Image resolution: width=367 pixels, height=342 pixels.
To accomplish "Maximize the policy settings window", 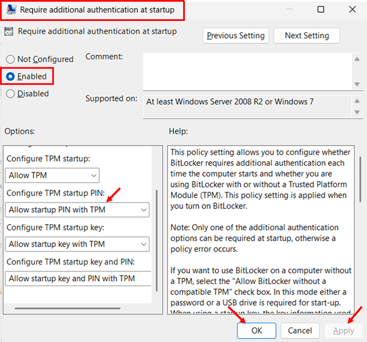I will tap(321, 10).
